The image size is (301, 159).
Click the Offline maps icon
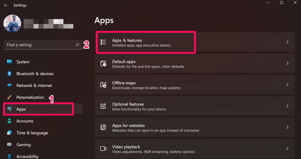point(103,85)
